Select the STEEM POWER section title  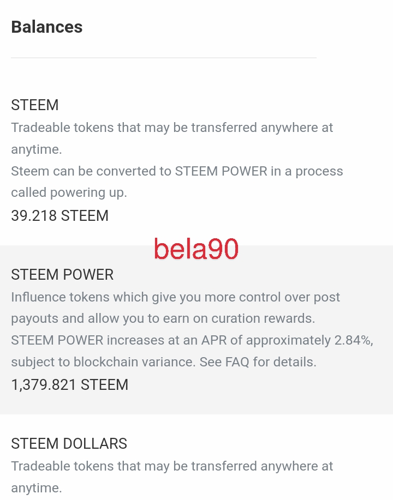62,274
